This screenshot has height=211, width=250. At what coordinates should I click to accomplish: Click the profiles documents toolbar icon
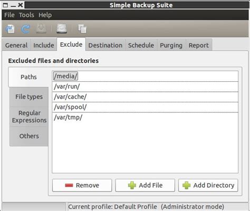tap(82, 28)
